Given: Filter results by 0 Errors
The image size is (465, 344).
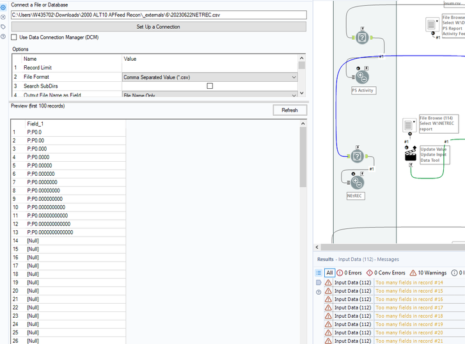Looking at the screenshot, I should point(349,273).
